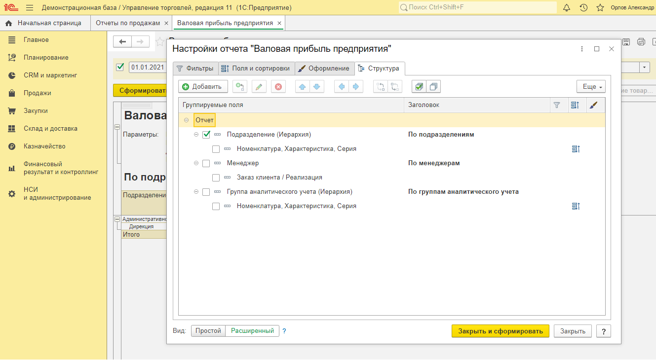
Task: Switch to the Фильтры tab
Action: pos(195,69)
